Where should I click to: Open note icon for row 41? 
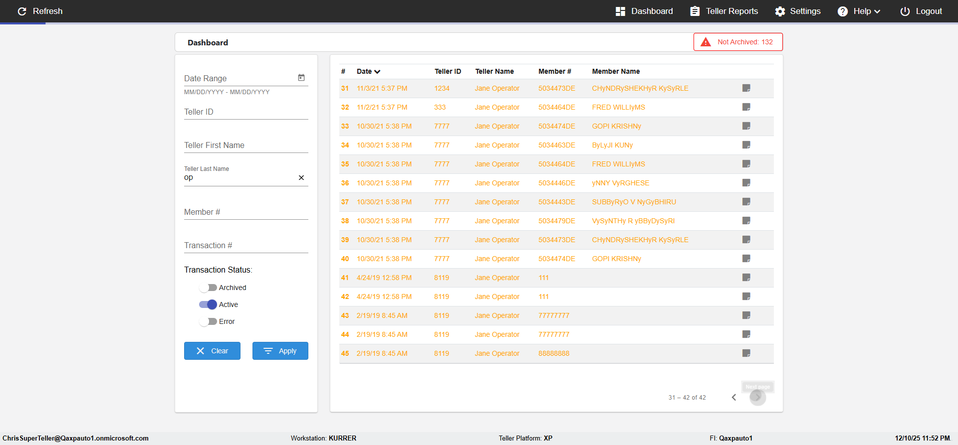746,278
